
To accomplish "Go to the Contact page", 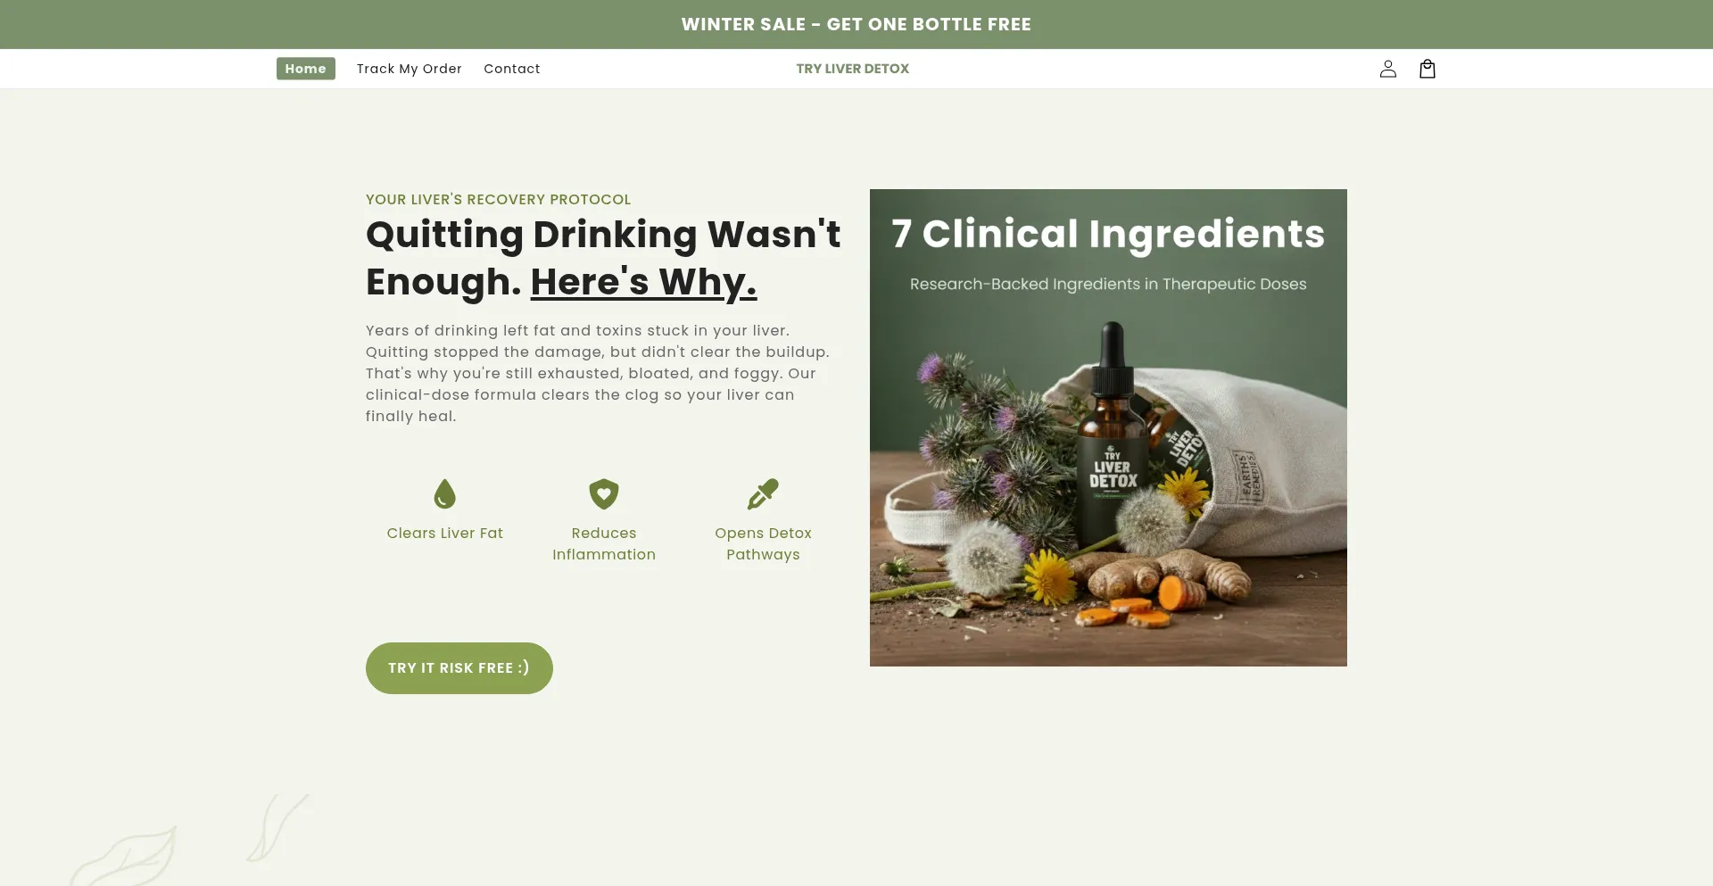I will tap(512, 69).
